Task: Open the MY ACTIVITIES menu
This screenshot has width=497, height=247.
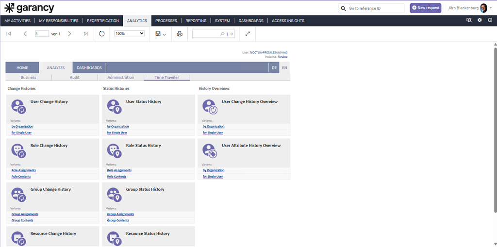Action: pyautogui.click(x=17, y=20)
